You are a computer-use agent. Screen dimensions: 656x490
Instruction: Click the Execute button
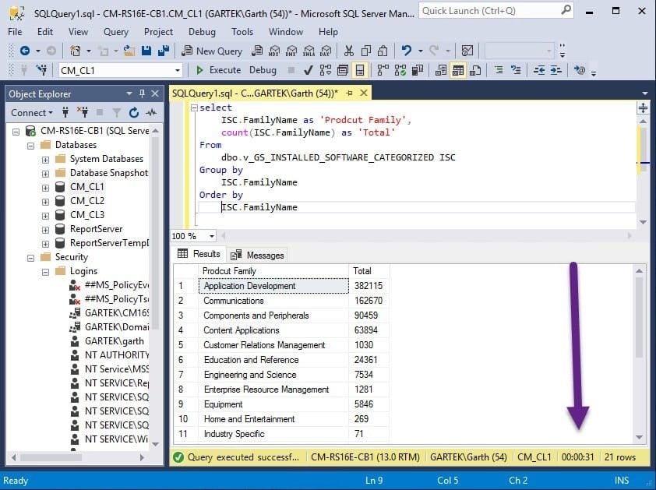point(218,70)
